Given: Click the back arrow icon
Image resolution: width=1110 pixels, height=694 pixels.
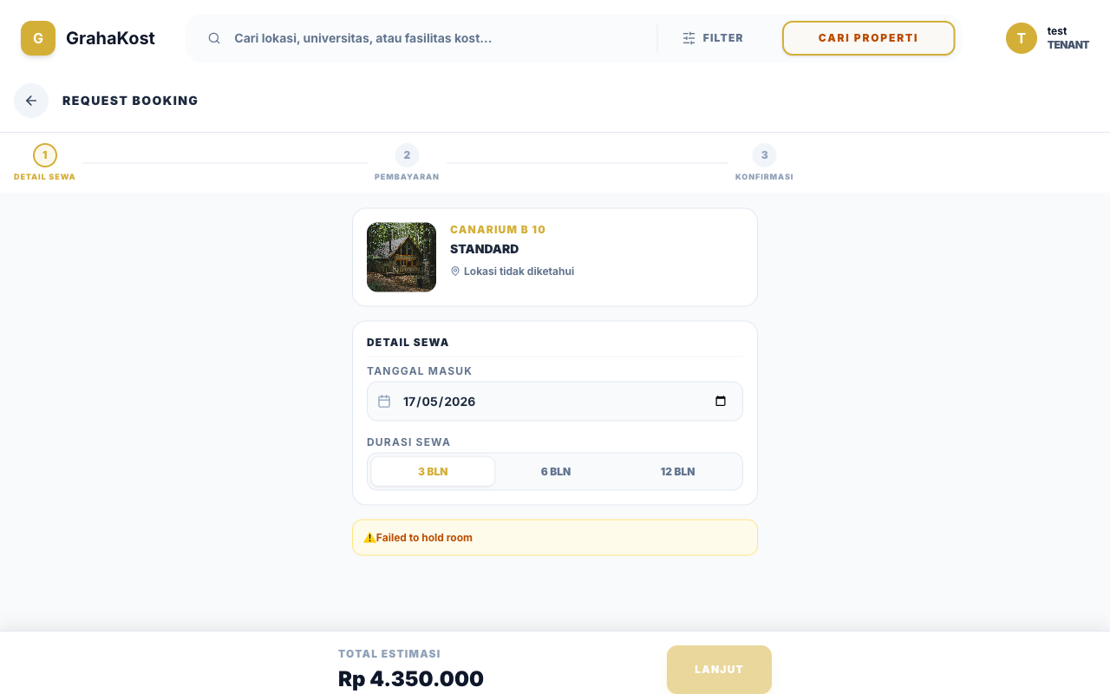Looking at the screenshot, I should point(31,101).
